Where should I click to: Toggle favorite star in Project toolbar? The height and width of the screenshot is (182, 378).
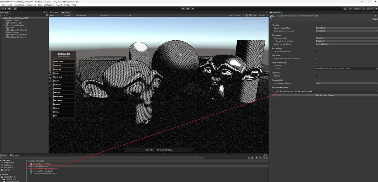click(260, 158)
